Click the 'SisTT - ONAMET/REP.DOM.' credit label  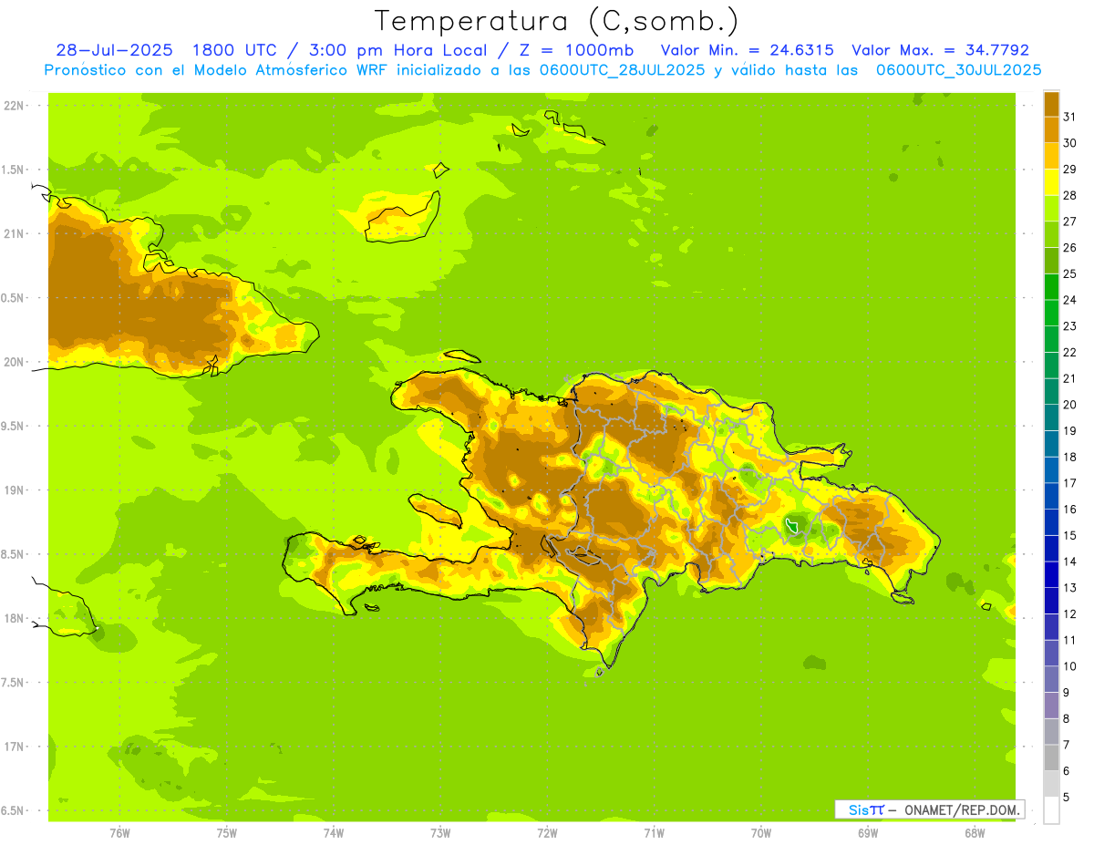click(x=931, y=809)
